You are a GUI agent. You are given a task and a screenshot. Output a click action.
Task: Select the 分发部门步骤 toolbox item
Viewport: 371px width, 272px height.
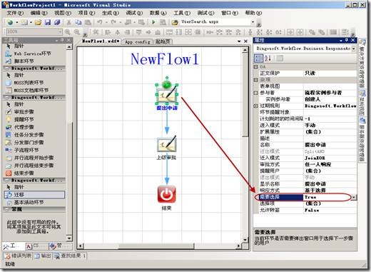pos(29,142)
